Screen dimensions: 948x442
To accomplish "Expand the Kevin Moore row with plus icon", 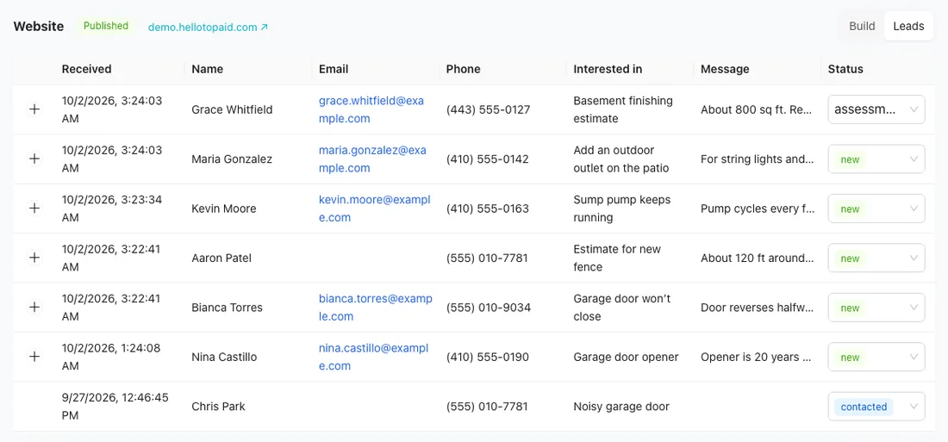I will pyautogui.click(x=34, y=209).
